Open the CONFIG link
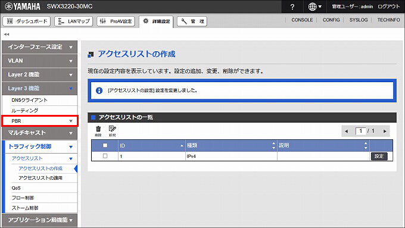 [331, 20]
